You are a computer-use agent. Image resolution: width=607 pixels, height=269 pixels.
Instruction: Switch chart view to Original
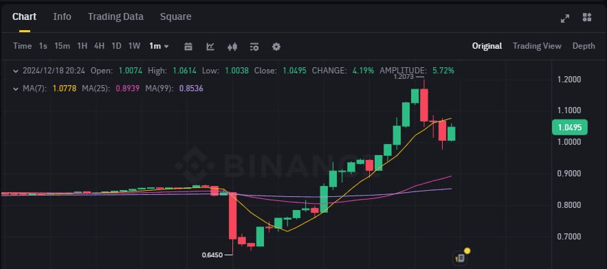coord(487,46)
